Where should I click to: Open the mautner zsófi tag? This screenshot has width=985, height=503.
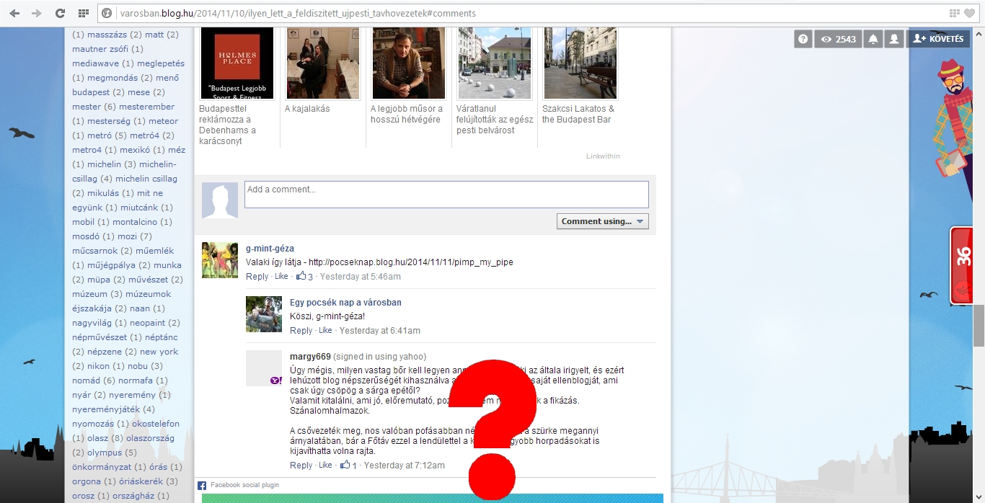click(100, 49)
